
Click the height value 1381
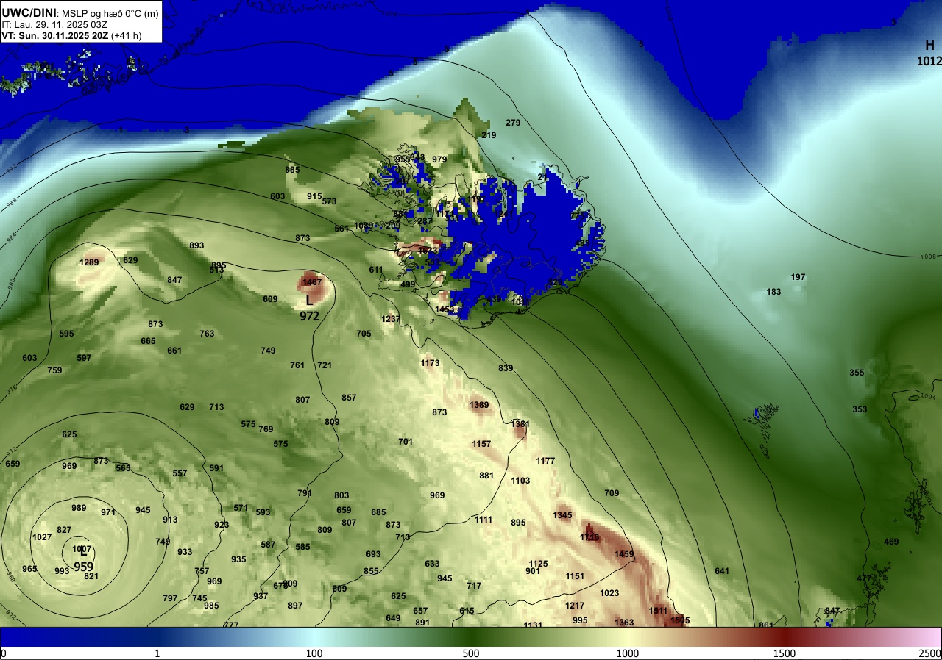[520, 424]
